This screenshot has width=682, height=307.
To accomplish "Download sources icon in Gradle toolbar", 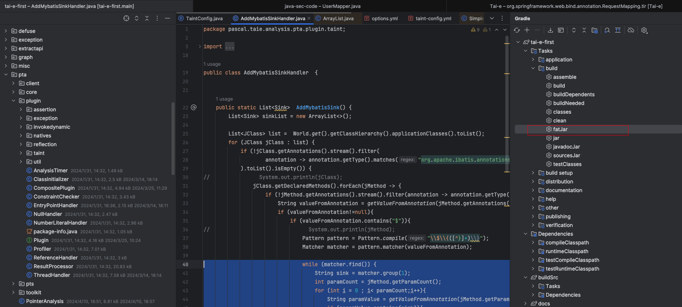I will click(x=551, y=30).
